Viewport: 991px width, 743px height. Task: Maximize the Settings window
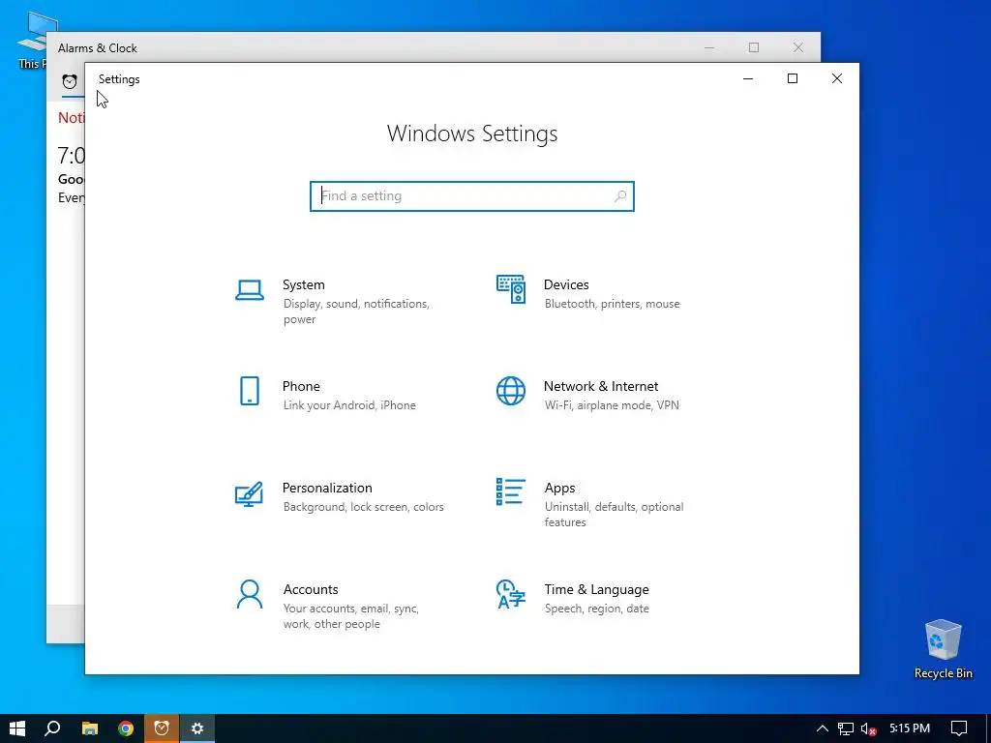[x=793, y=78]
